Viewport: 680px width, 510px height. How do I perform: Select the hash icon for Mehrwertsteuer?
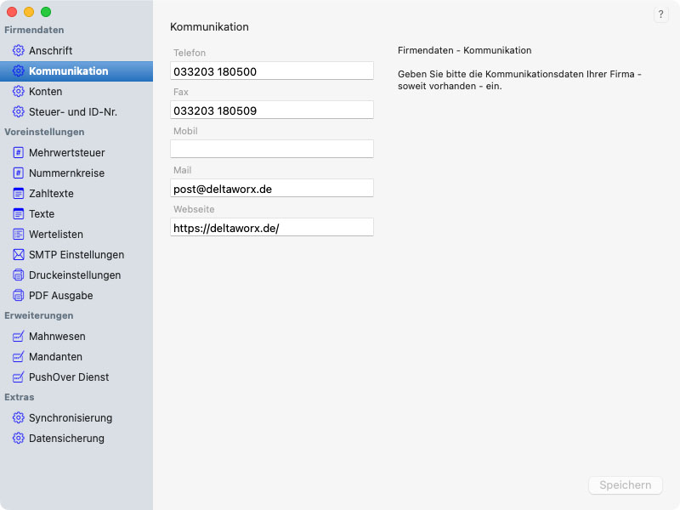click(18, 153)
